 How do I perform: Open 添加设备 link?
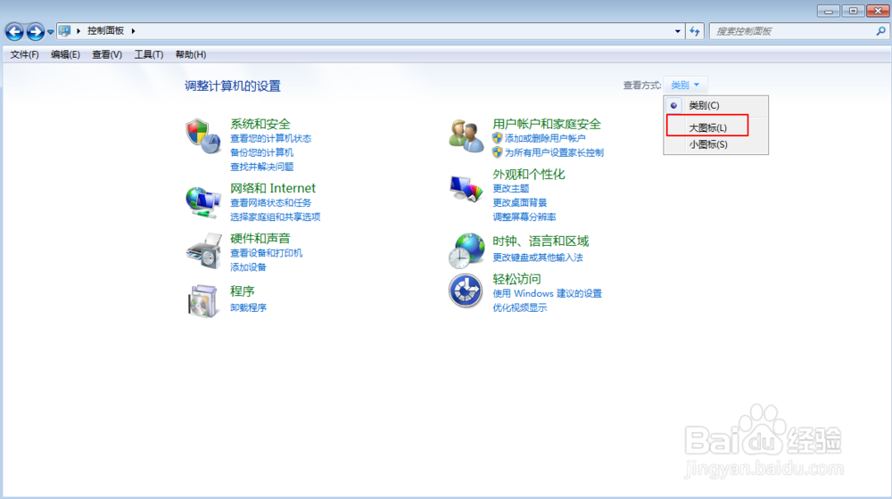click(248, 266)
